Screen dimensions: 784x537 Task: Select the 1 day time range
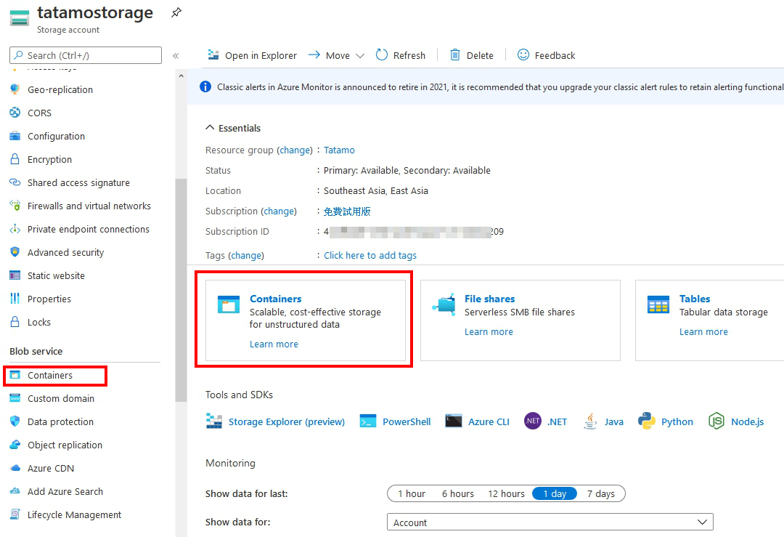[x=555, y=493]
